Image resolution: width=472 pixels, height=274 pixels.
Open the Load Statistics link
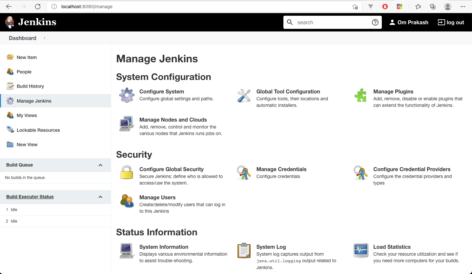click(x=392, y=247)
